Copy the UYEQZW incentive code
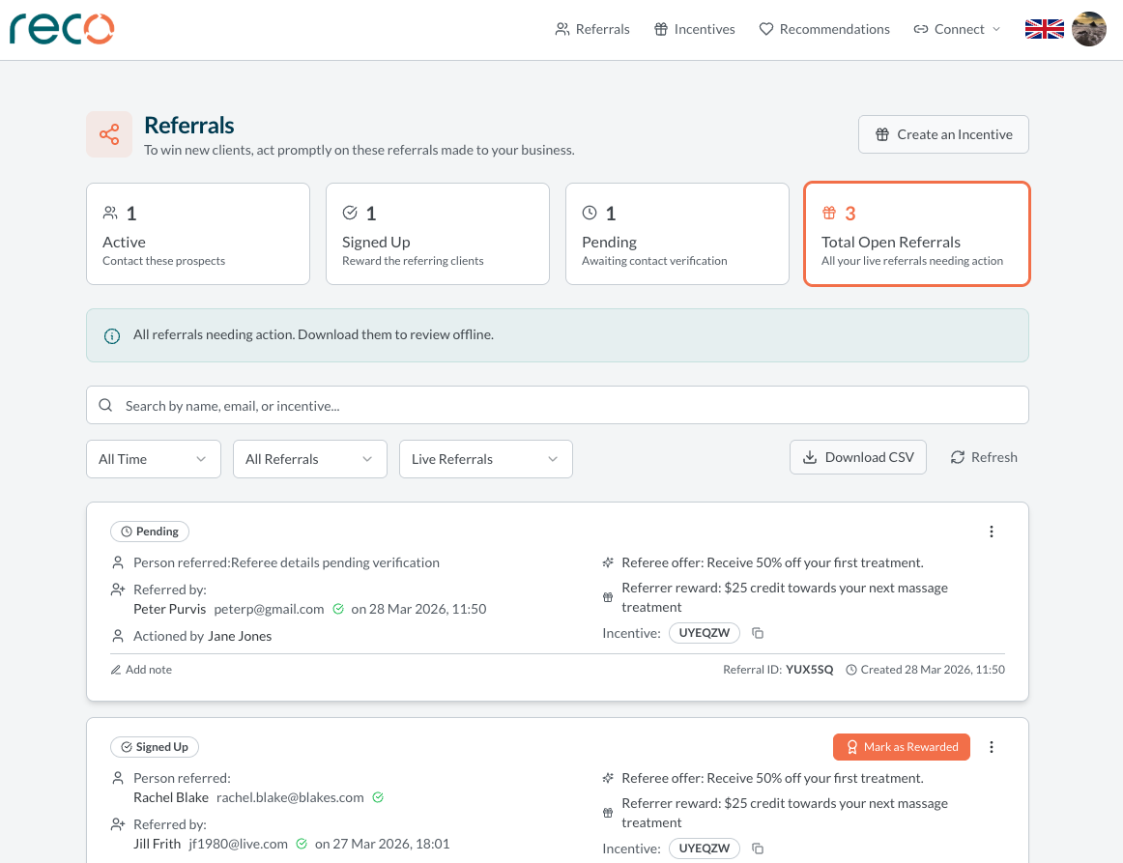 coord(758,633)
